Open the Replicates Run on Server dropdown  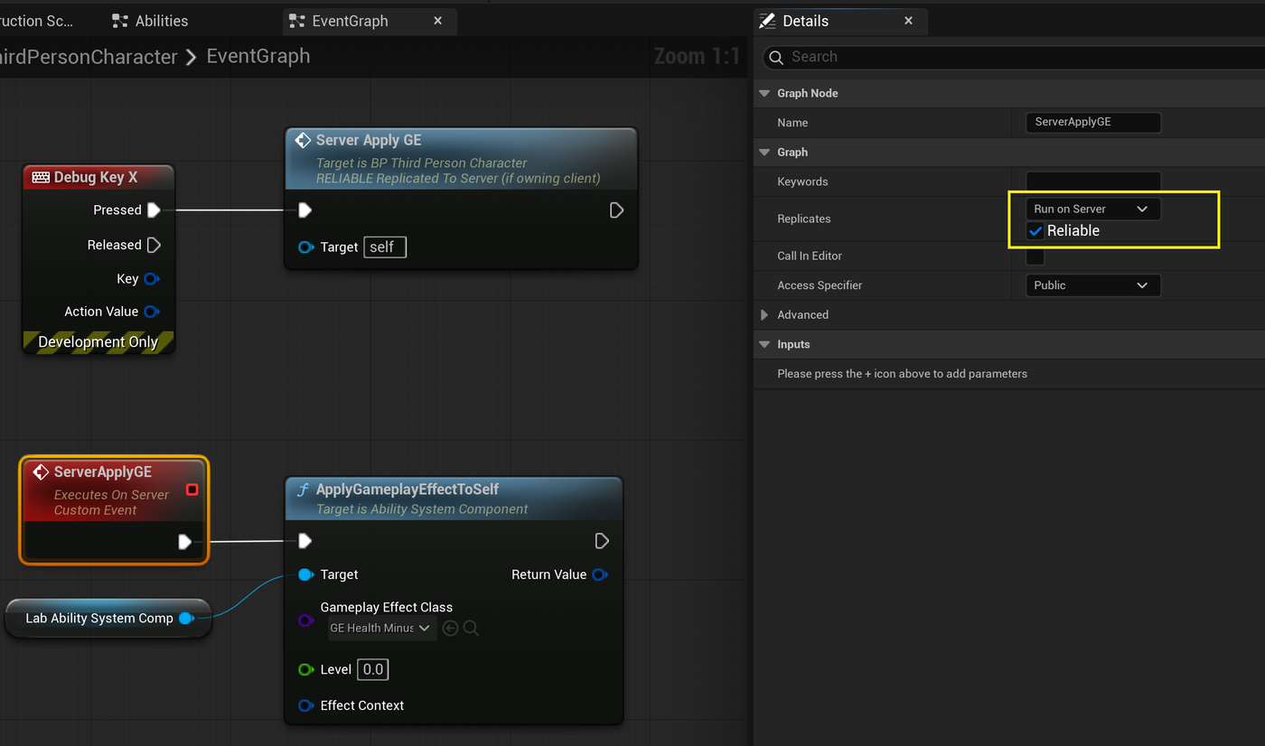click(1092, 209)
